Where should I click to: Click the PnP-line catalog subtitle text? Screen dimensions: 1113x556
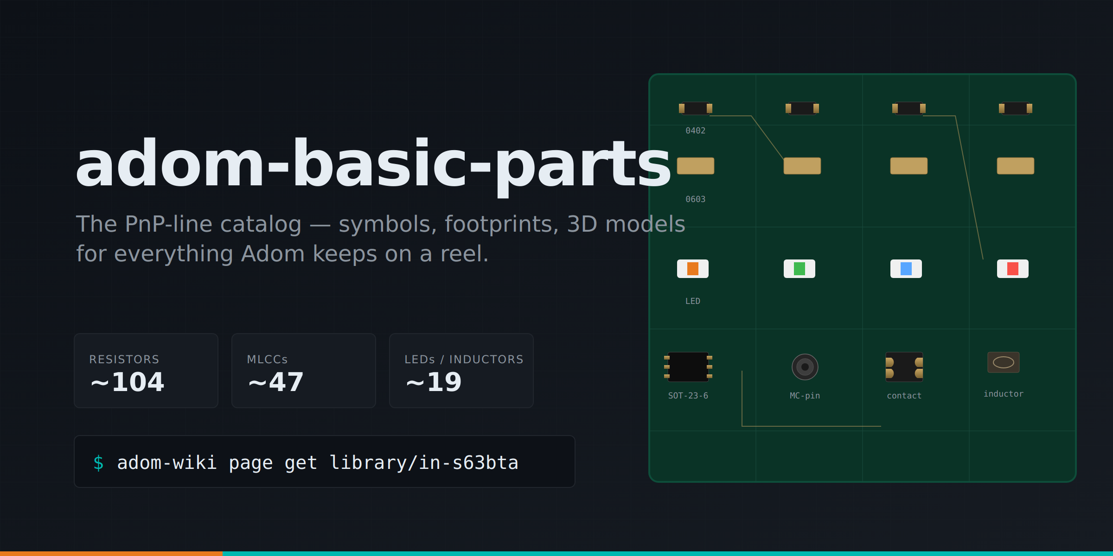[x=380, y=239]
